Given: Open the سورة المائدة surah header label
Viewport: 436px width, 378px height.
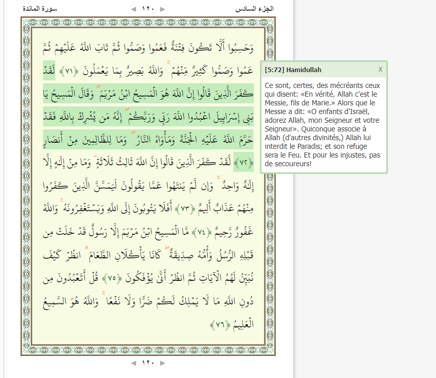Looking at the screenshot, I should pyautogui.click(x=39, y=9).
